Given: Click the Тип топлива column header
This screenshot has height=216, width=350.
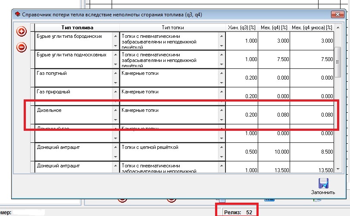Looking at the screenshot, I should (76, 28).
